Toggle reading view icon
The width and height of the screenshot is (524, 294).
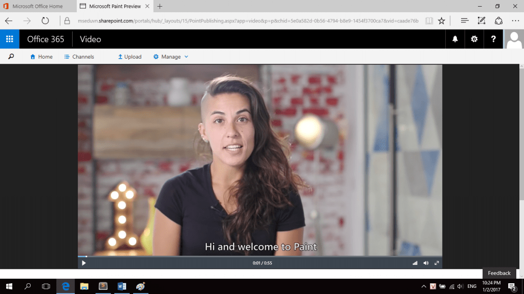[429, 20]
